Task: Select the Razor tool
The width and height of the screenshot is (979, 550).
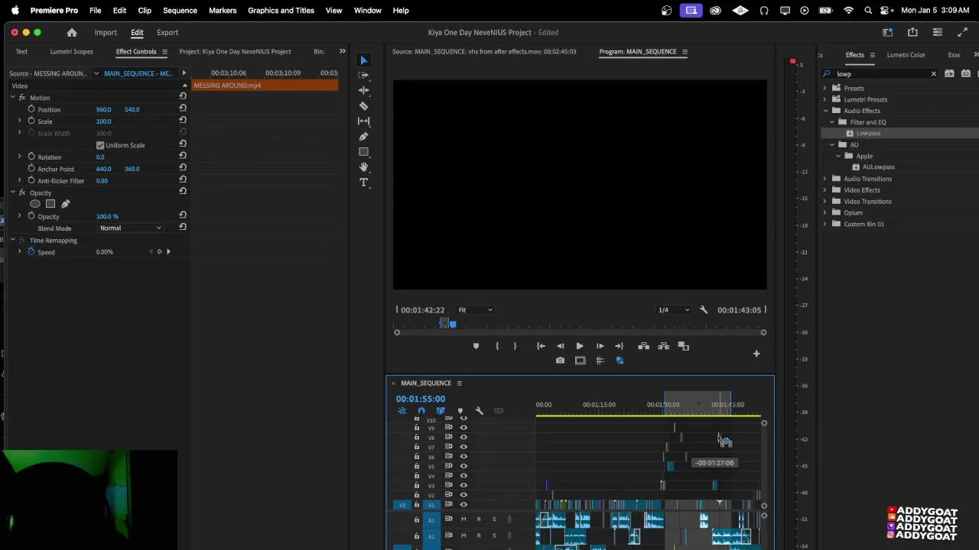Action: 364,106
